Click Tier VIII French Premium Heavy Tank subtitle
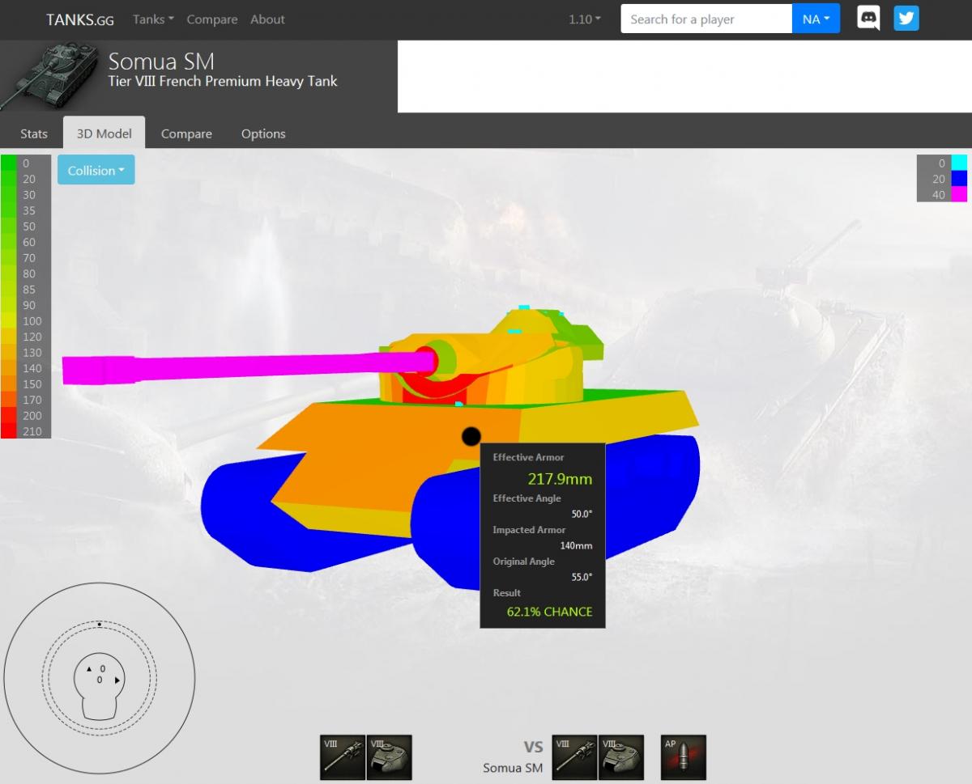 [x=223, y=81]
